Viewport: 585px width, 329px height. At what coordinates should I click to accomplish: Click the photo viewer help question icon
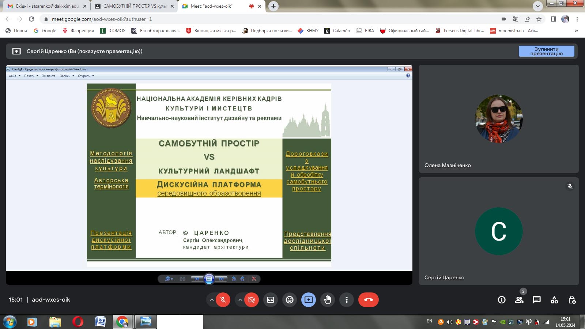[408, 76]
